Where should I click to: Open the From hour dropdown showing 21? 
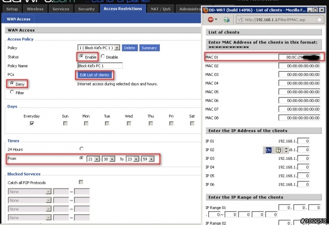point(93,159)
